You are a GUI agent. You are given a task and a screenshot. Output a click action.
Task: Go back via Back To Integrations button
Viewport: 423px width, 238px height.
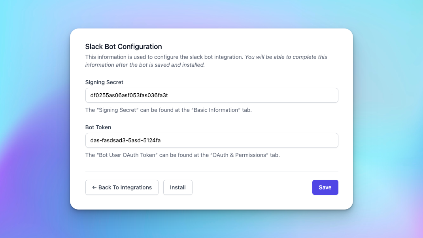click(122, 187)
